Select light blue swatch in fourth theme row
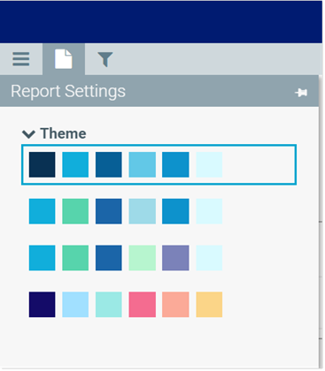The image size is (325, 371). (x=75, y=305)
